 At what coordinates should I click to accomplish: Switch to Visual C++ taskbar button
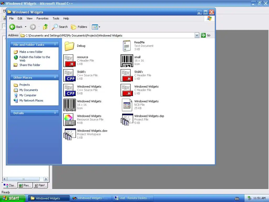tap(91, 198)
